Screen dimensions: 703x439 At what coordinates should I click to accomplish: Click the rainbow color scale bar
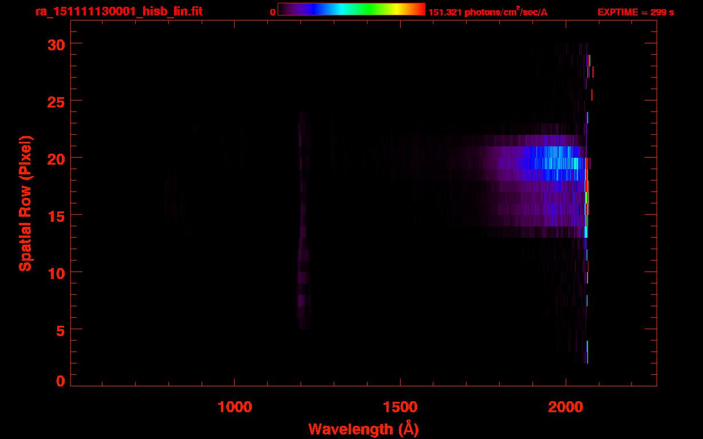[x=351, y=9]
